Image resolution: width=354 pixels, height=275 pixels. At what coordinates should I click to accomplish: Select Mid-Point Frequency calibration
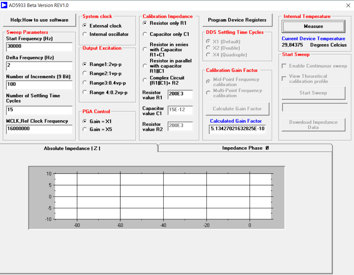(x=233, y=82)
